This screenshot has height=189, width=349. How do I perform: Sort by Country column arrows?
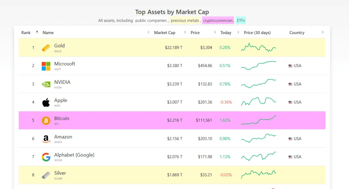click(x=323, y=32)
